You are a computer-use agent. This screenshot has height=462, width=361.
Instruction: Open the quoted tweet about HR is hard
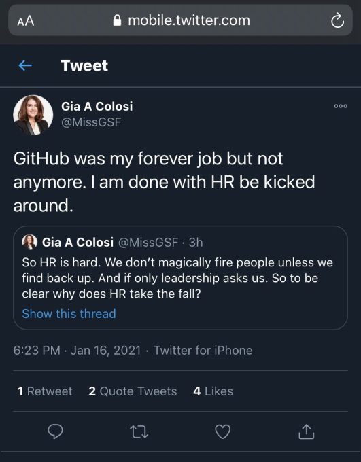181,278
